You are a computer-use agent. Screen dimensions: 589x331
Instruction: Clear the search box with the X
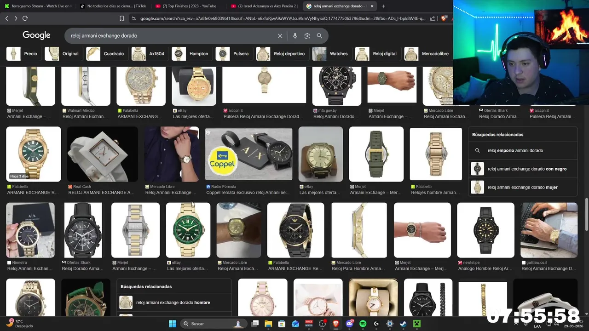(280, 36)
